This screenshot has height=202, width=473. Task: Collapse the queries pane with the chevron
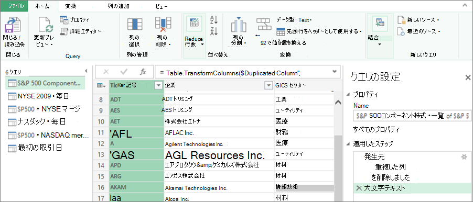click(x=87, y=71)
